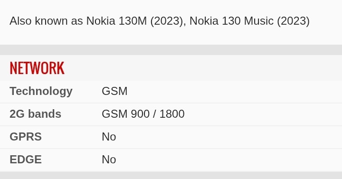Click the 900 band figure
Viewport: 342px width, 179px height.
[x=140, y=114]
